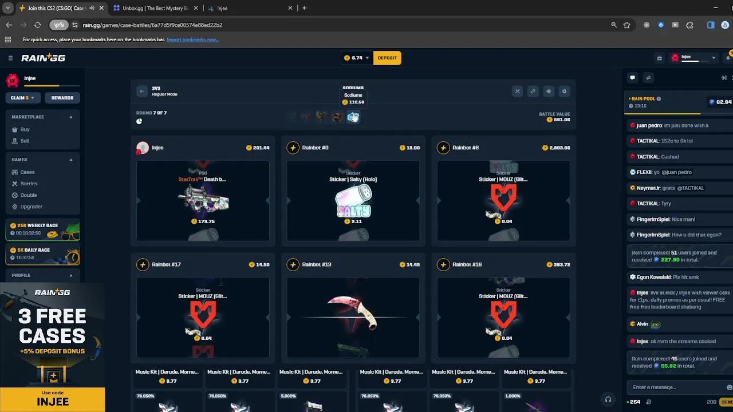
Task: Click the Battle Value 541.06 amount
Action: [558, 120]
